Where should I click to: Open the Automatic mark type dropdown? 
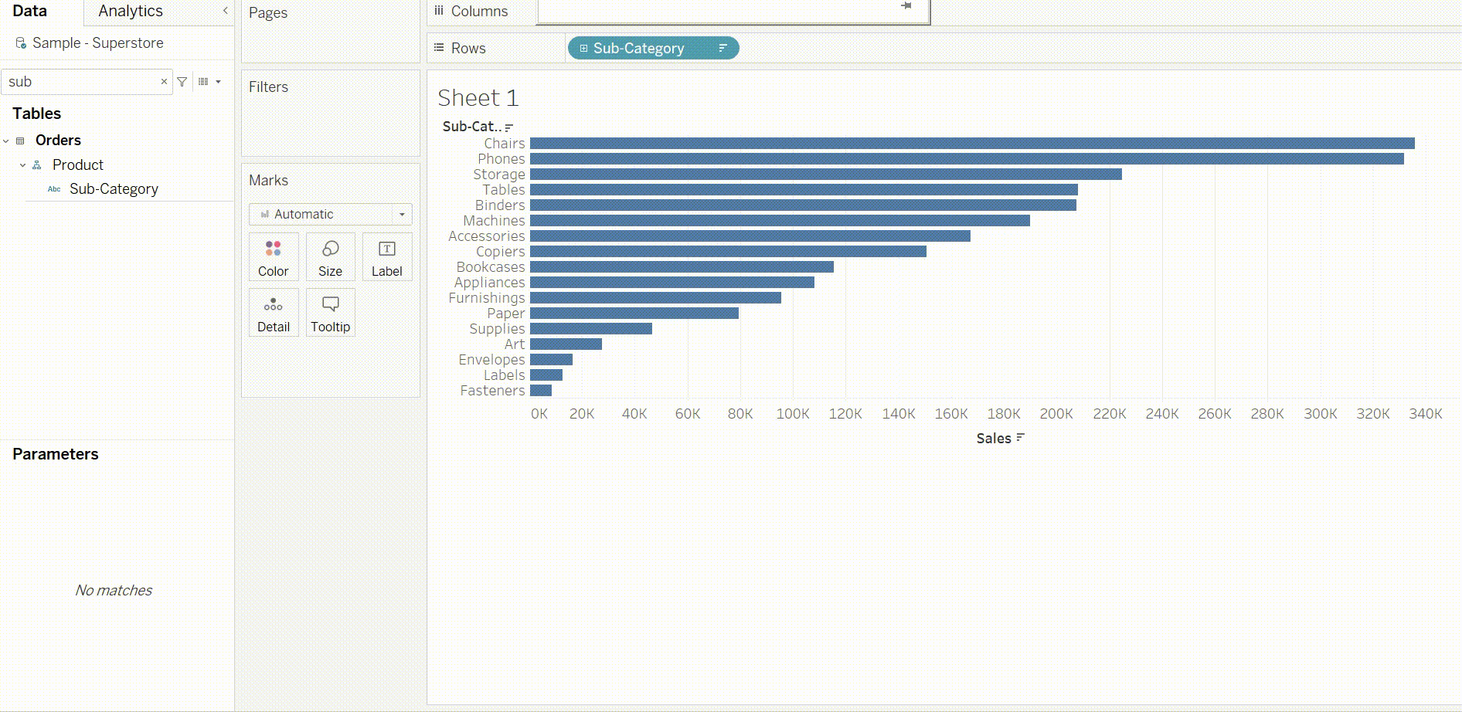pyautogui.click(x=330, y=214)
